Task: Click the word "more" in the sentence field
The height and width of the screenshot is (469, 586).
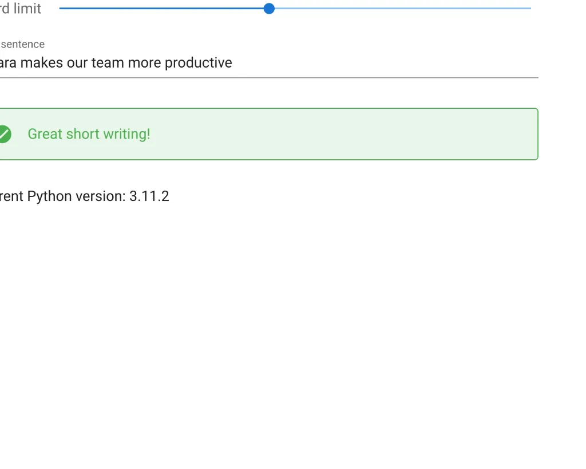Action: coord(144,63)
